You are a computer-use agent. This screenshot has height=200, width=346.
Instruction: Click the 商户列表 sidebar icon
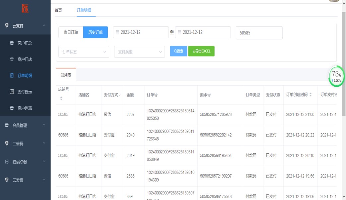pyautogui.click(x=12, y=108)
